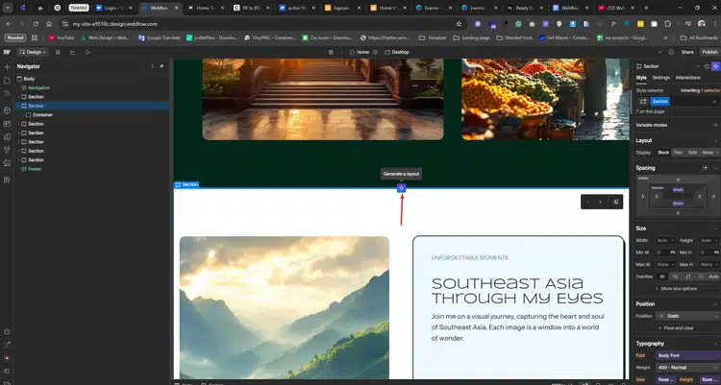Open the new browser tab plus button
721x385 pixels.
[x=646, y=8]
